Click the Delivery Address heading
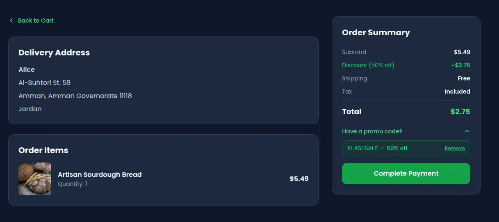 click(54, 53)
